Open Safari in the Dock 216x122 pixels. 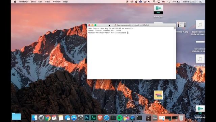coord(107,118)
